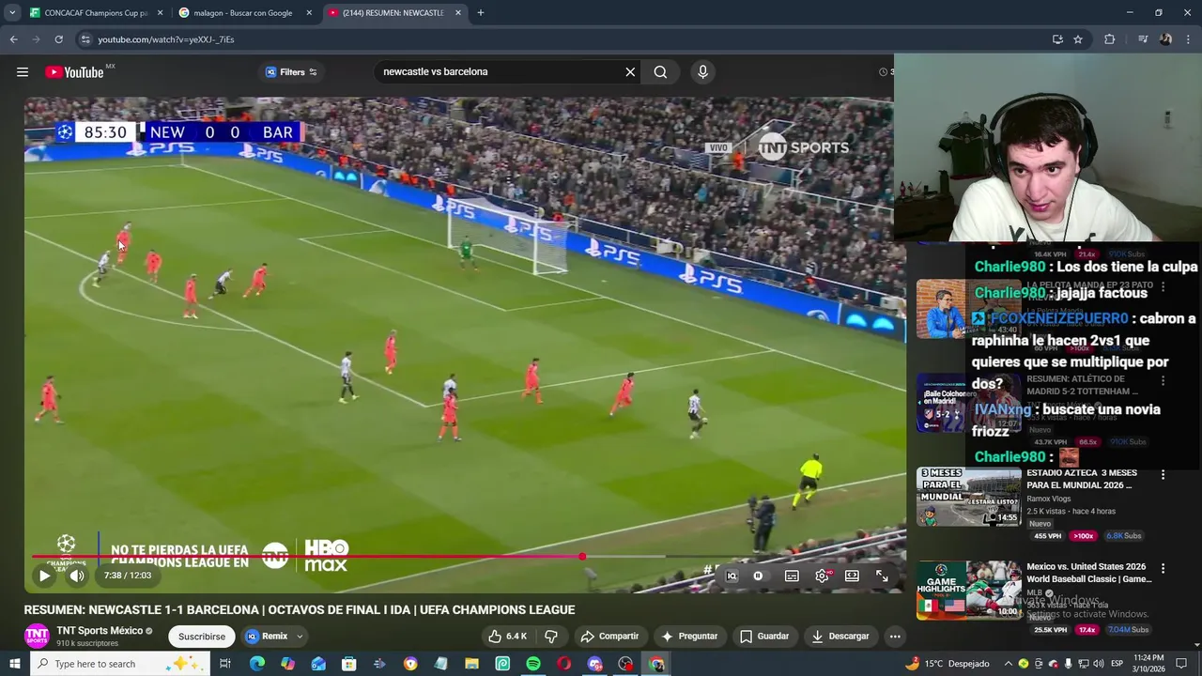The height and width of the screenshot is (676, 1202).
Task: Open options for the Estadio Azteca video
Action: point(1163,475)
